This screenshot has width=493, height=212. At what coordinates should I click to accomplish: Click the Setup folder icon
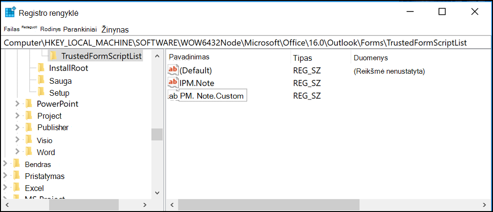[41, 93]
